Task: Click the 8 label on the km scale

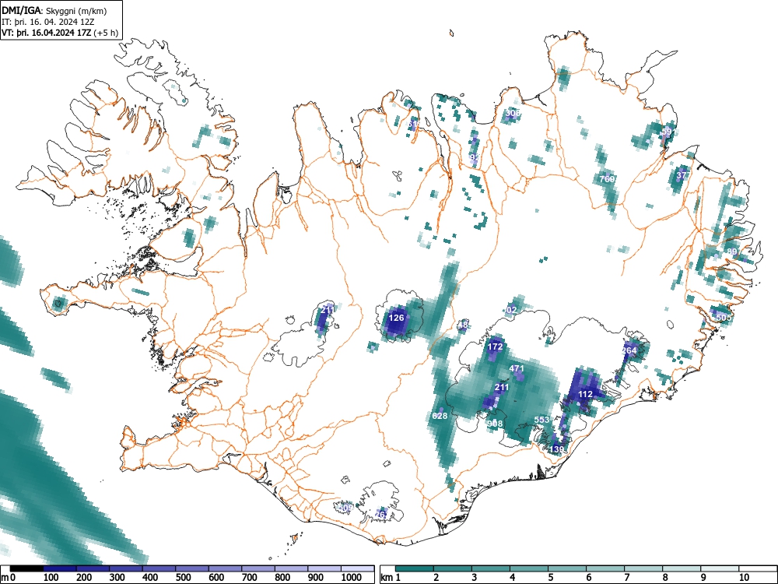Action: coord(665,577)
